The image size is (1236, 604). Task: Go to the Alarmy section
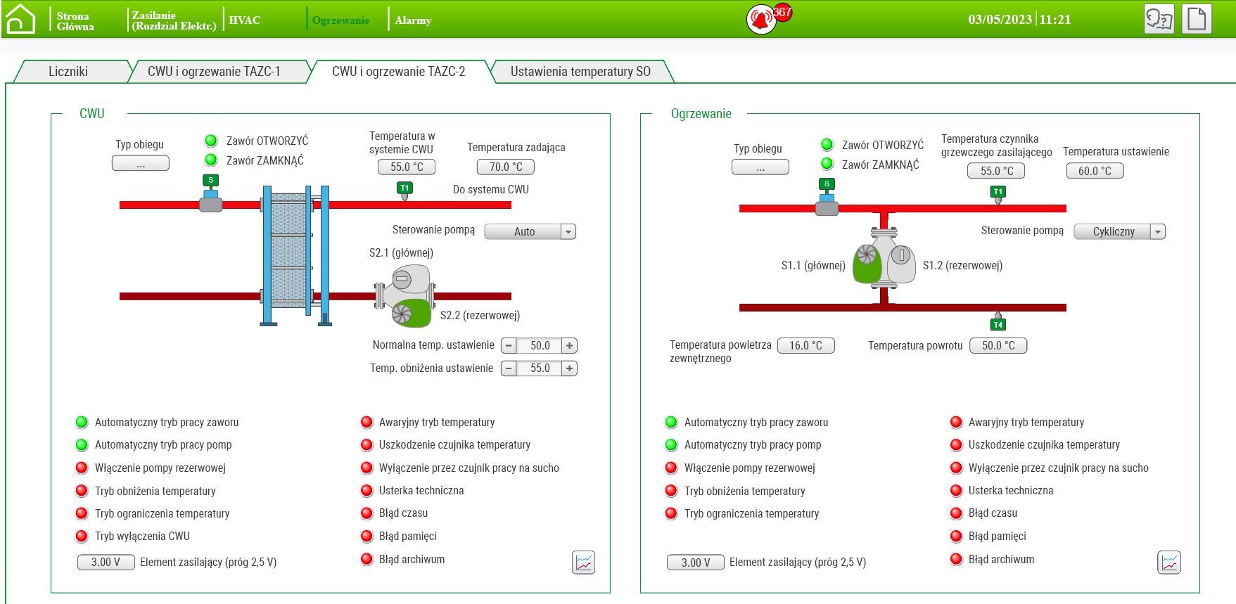(413, 20)
